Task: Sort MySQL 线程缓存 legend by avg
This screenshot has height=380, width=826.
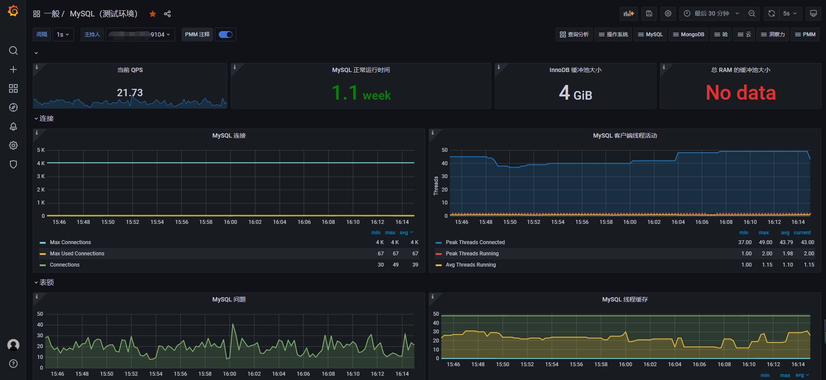Action: point(802,375)
